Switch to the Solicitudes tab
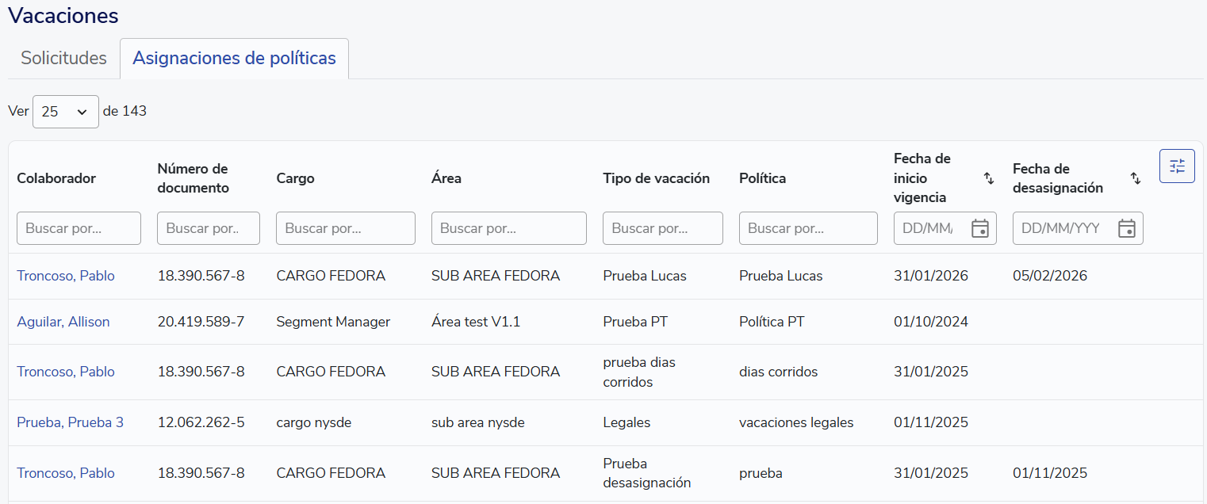The height and width of the screenshot is (504, 1207). [63, 59]
